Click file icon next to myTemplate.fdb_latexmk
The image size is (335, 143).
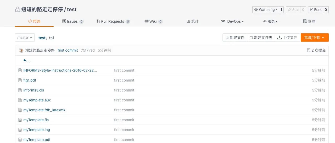pyautogui.click(x=20, y=110)
